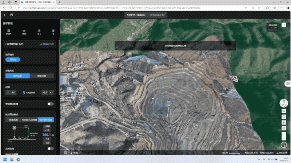Toggle the real-time terrain follow switch
The height and width of the screenshot is (163, 291).
point(51,149)
